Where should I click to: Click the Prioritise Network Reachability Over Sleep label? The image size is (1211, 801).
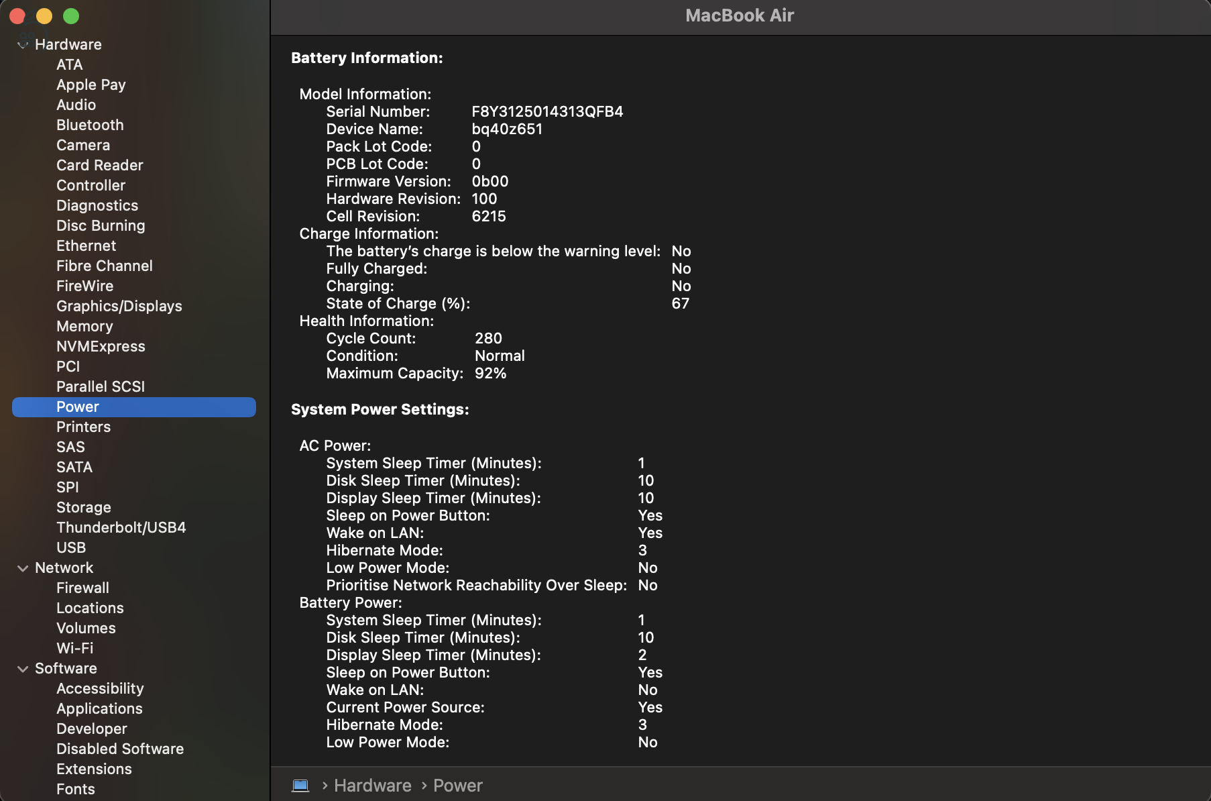click(477, 586)
